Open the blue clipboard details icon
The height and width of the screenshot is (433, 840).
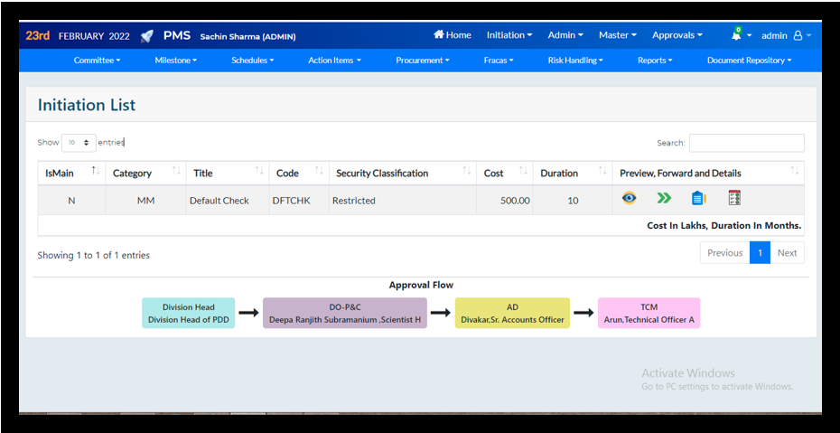pos(697,198)
